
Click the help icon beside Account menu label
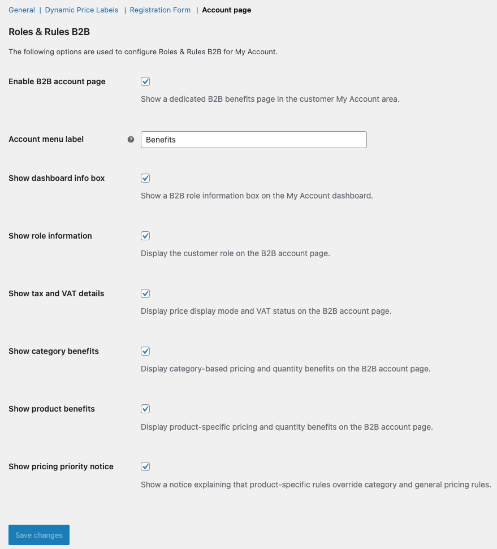click(x=131, y=139)
